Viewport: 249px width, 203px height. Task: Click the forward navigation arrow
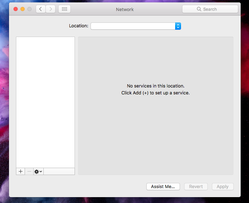[x=51, y=9]
